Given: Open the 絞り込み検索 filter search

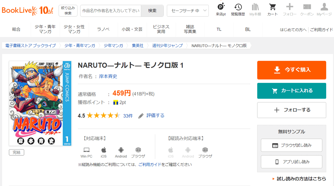Looking at the screenshot, I should click(x=68, y=11).
